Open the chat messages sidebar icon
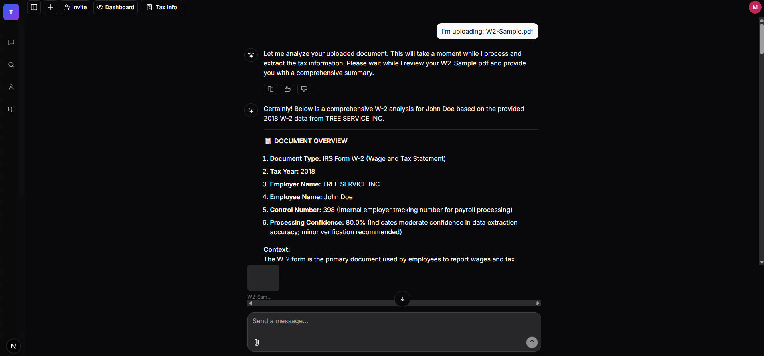 tap(11, 42)
